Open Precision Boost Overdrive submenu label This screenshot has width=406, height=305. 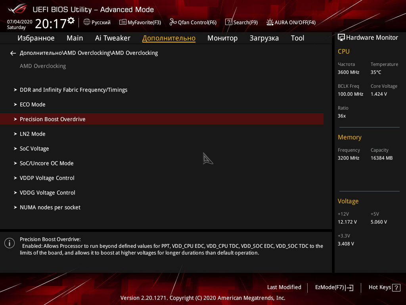coord(53,119)
